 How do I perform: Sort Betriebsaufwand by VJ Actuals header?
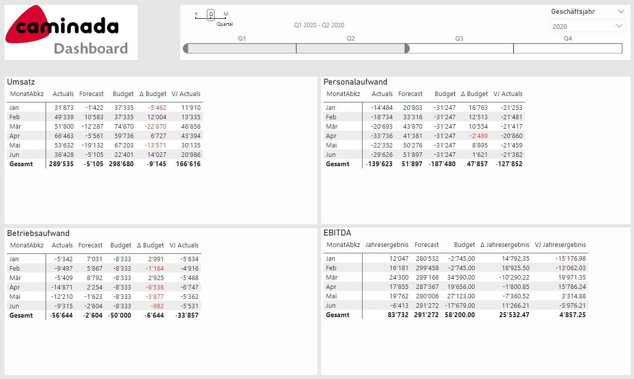coord(184,245)
